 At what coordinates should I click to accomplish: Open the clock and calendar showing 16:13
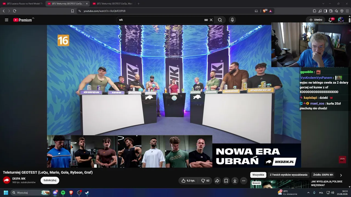[342, 193]
